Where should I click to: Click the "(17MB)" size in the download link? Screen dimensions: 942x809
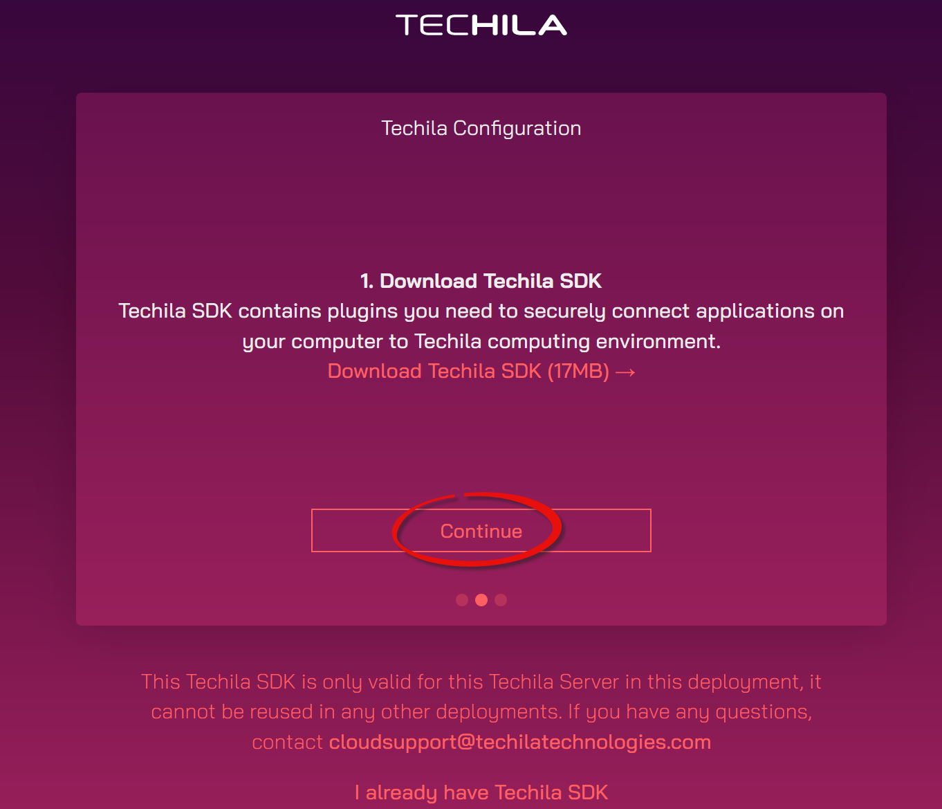(578, 372)
